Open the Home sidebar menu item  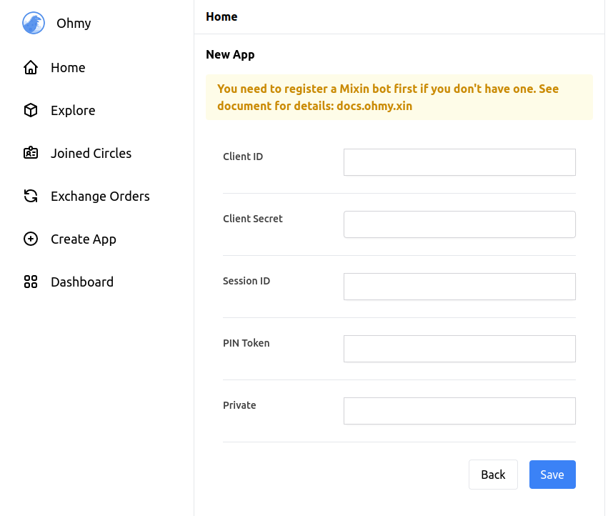[x=68, y=68]
